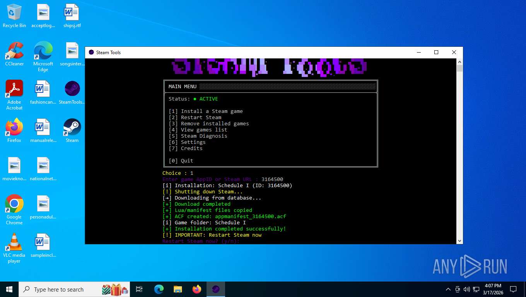Open the Steam desktop shortcut
This screenshot has width=526, height=297.
72,131
